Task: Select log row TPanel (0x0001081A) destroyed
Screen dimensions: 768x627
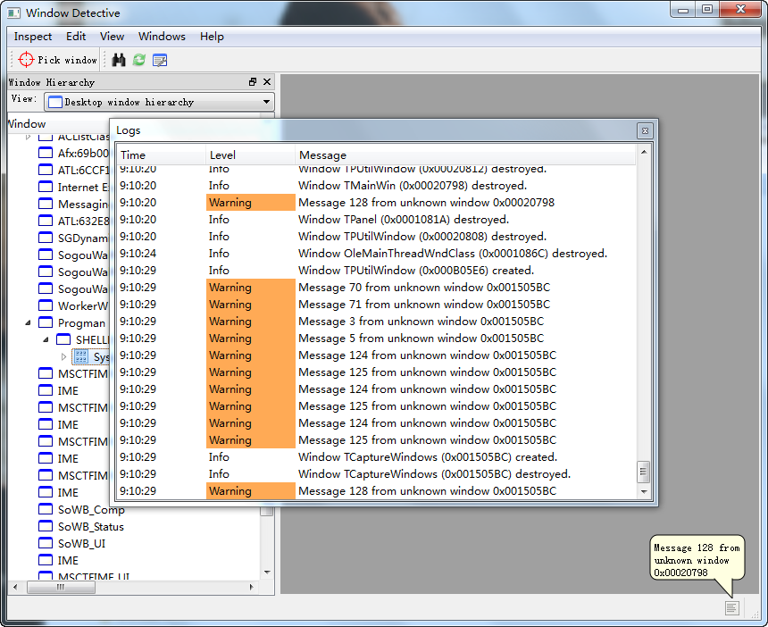Action: click(377, 220)
